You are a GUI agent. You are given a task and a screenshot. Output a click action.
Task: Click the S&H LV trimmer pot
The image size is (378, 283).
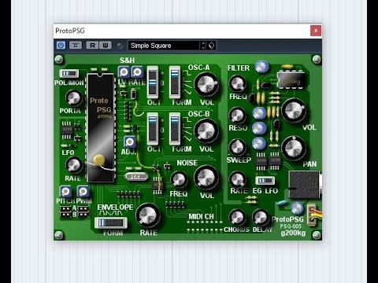pos(124,72)
